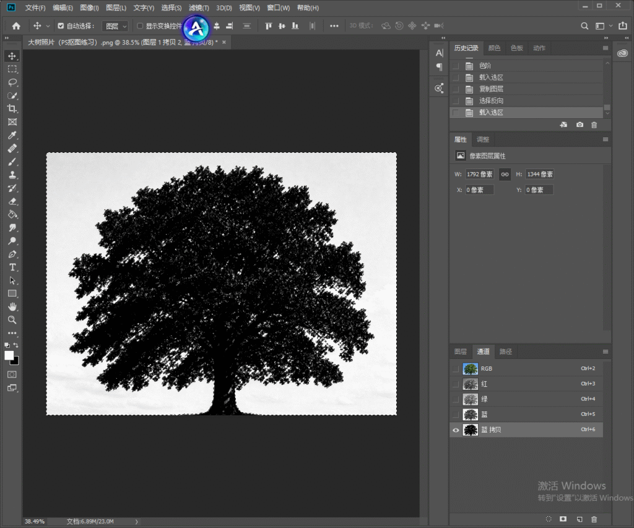This screenshot has height=528, width=634.
Task: Toggle visibility of Green channel
Action: pos(456,399)
